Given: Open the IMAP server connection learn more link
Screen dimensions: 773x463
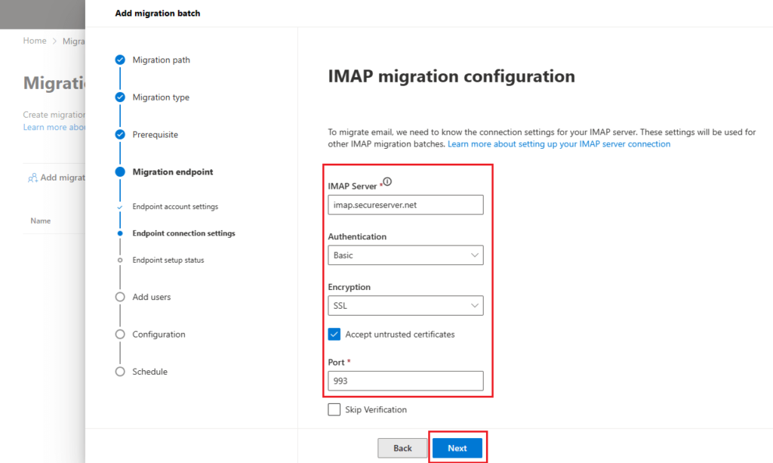Looking at the screenshot, I should (559, 144).
